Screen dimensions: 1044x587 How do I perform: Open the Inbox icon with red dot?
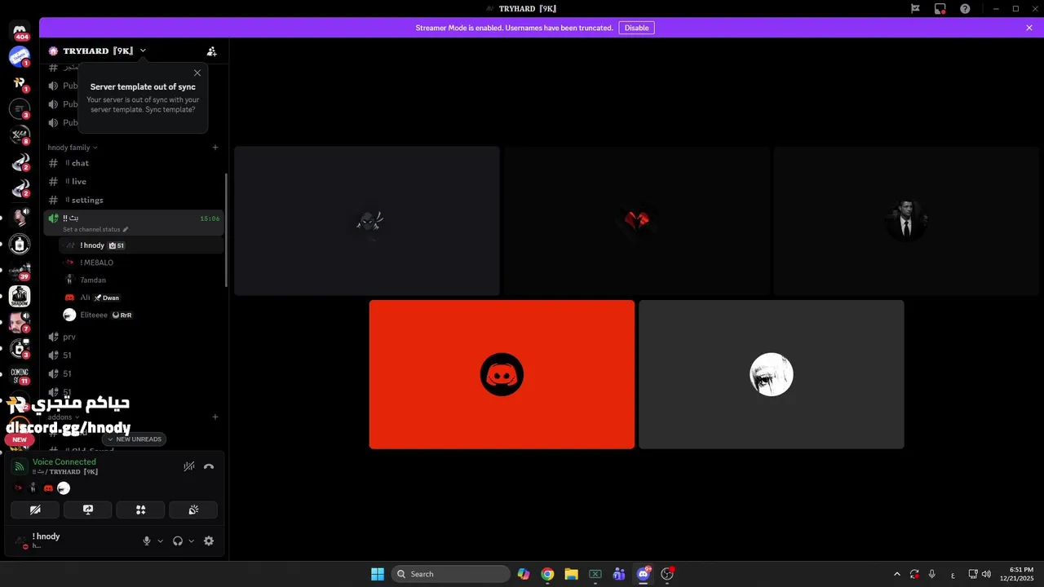[x=940, y=8]
